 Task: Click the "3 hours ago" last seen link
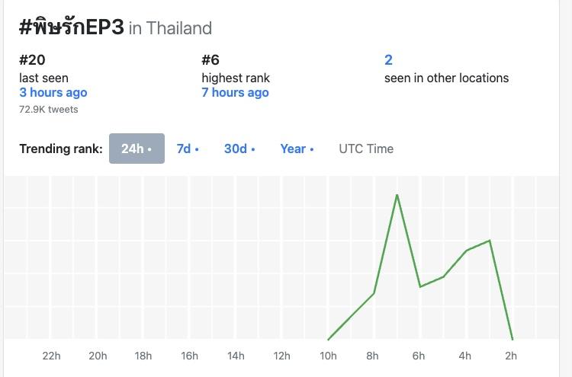[x=53, y=92]
